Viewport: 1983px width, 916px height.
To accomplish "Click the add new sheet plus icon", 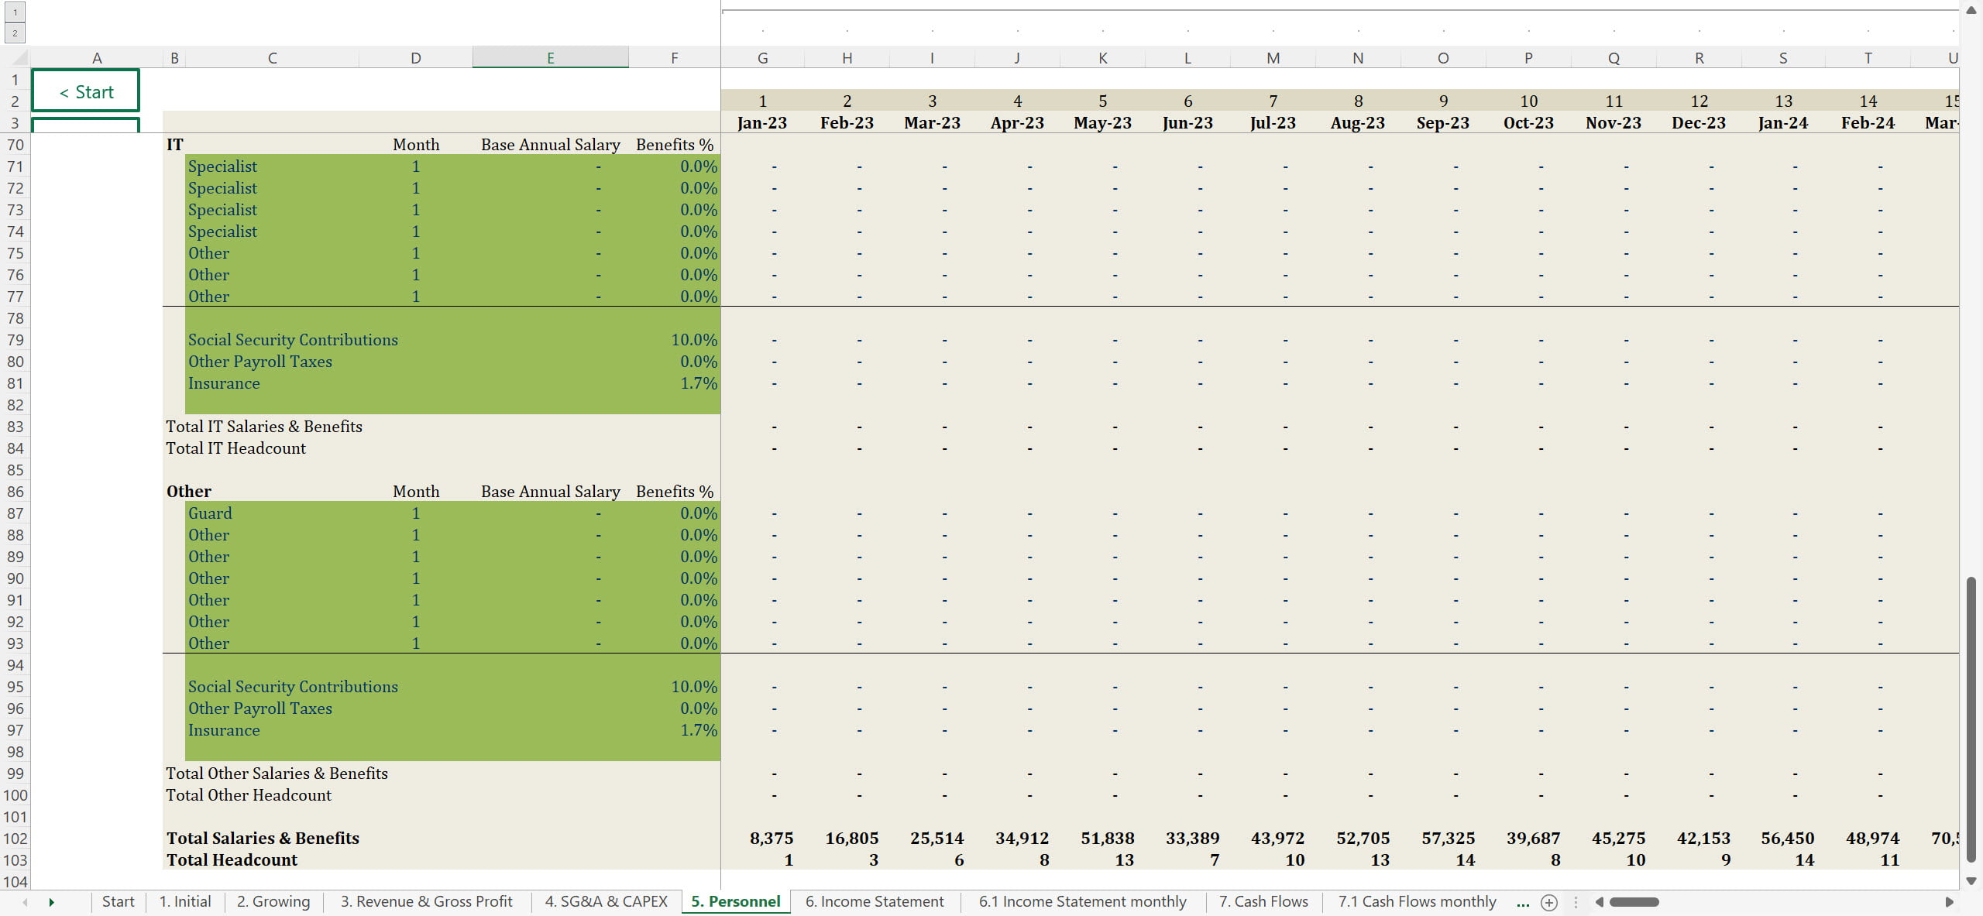I will [x=1549, y=902].
